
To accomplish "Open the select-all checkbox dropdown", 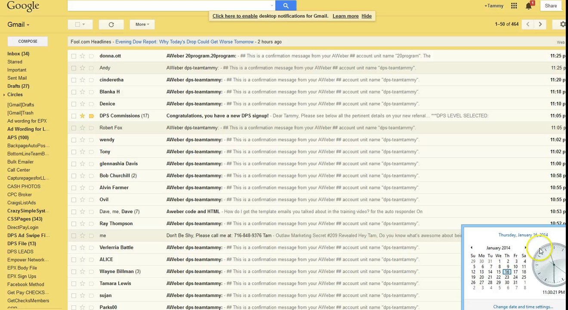I will [x=83, y=25].
